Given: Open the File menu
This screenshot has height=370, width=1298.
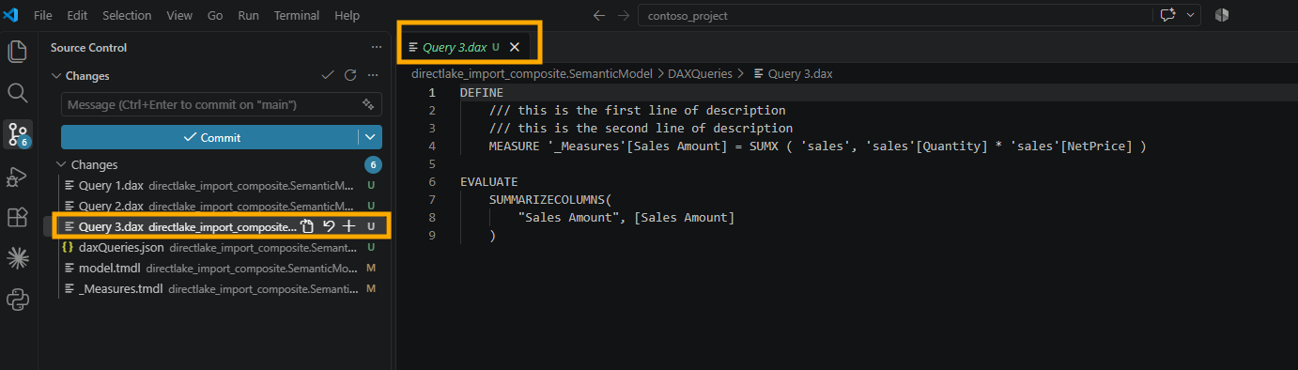Looking at the screenshot, I should pos(43,15).
